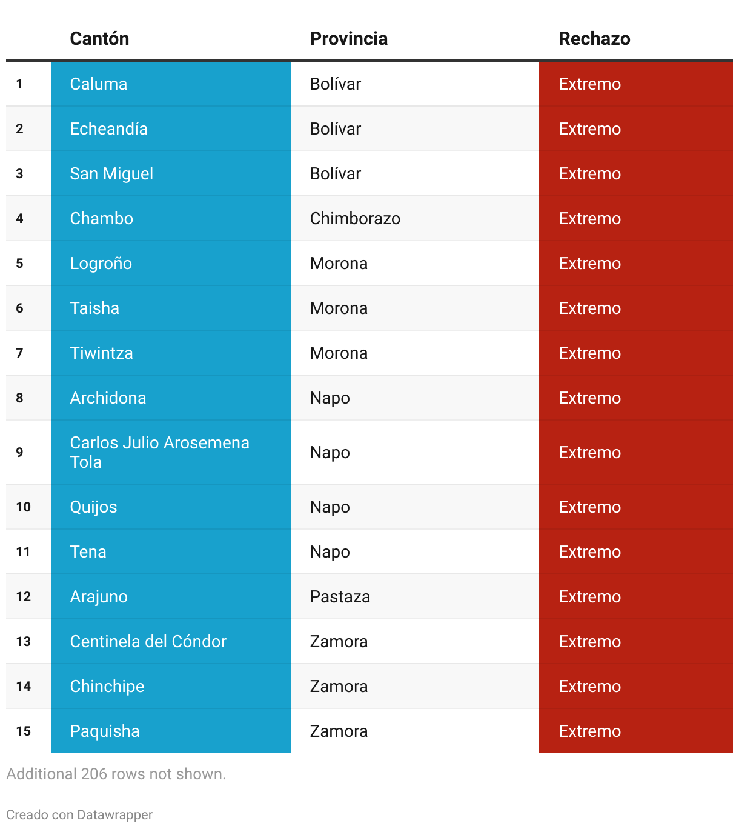Select the Arajuno canton cell
Viewport: 739px width, 829px height.
171,596
